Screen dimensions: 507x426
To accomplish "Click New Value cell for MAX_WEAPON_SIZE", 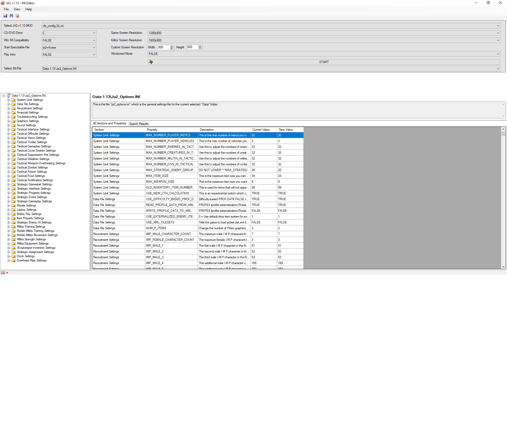I will tap(290, 182).
